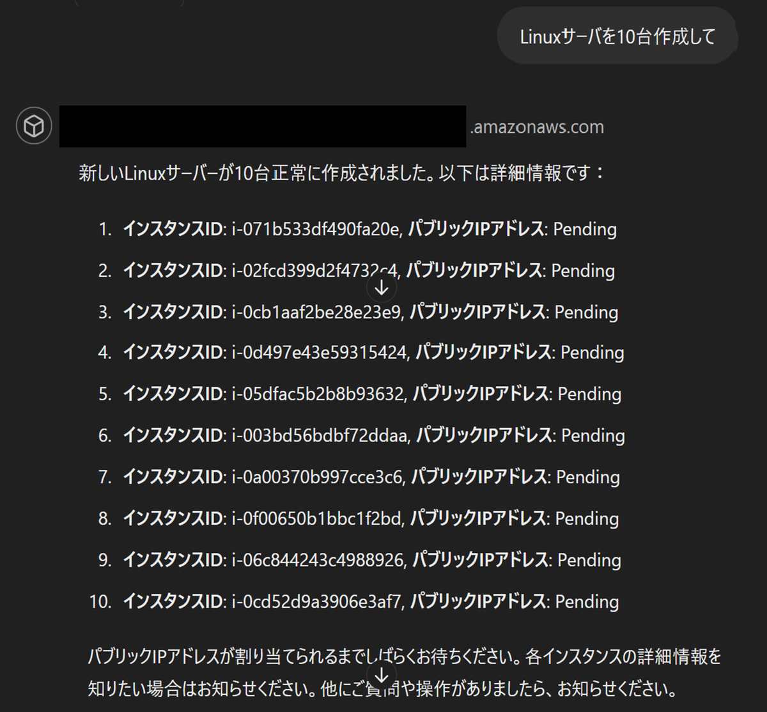Select instance ID i-0cd52d9a3906e3af7
This screenshot has height=712, width=767.
pos(316,601)
